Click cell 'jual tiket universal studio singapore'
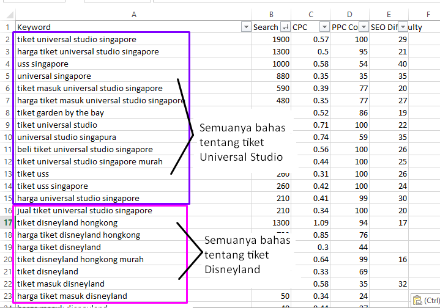 click(133, 210)
